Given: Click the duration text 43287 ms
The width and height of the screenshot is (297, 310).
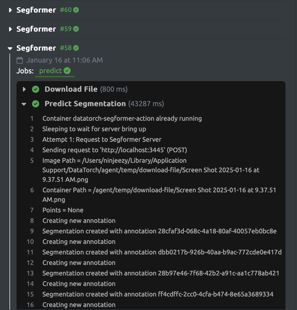Looking at the screenshot, I should click(146, 104).
